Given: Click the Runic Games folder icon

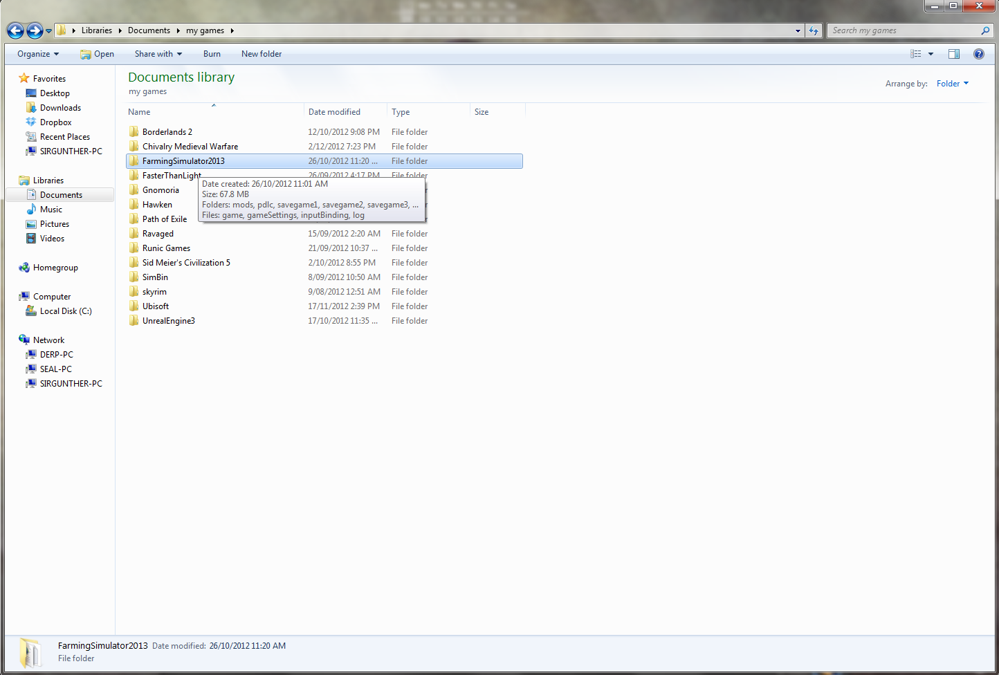Looking at the screenshot, I should click(x=134, y=248).
